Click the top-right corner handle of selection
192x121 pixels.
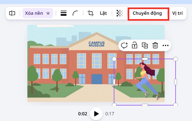[x=175, y=59]
